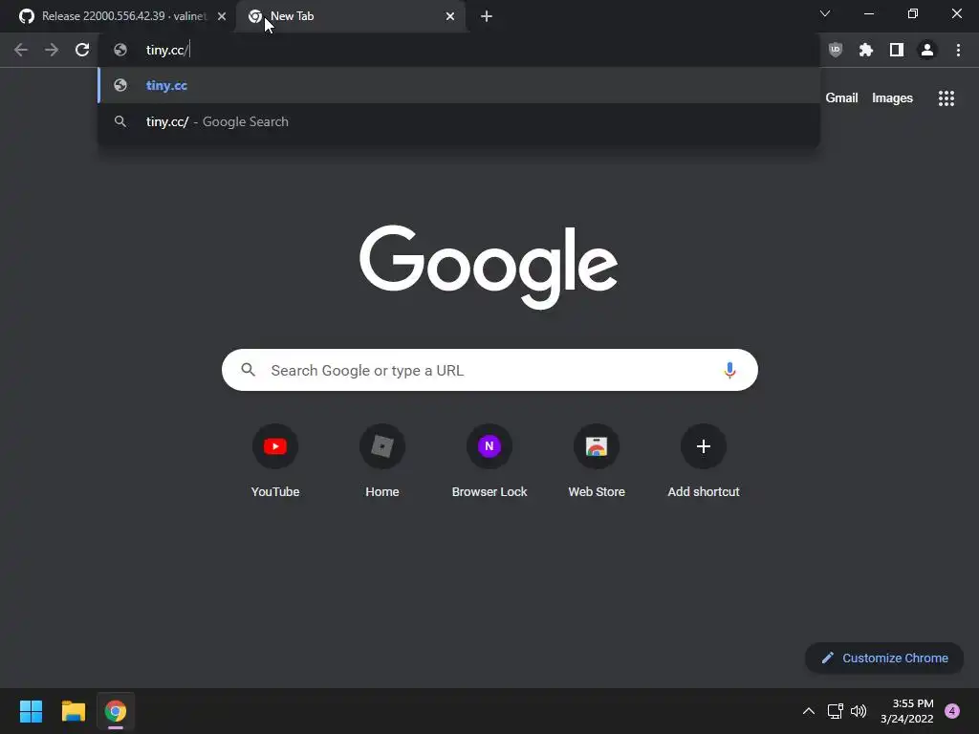Open the Images link
This screenshot has width=979, height=734.
pyautogui.click(x=892, y=98)
